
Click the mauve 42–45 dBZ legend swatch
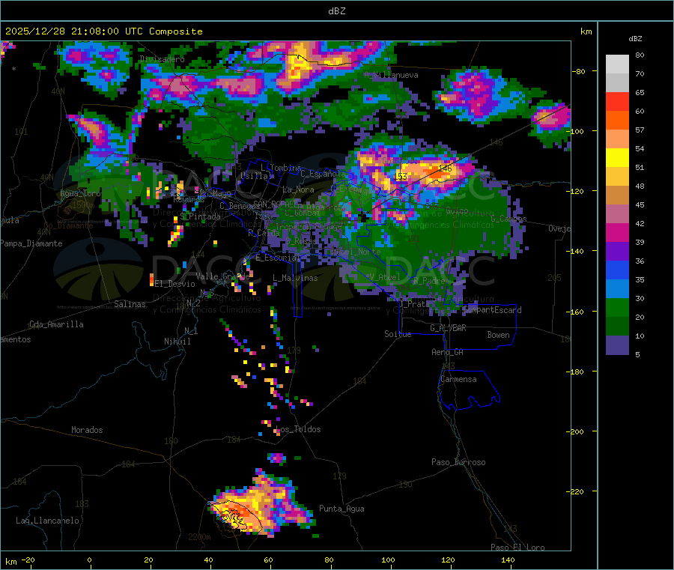coord(617,214)
